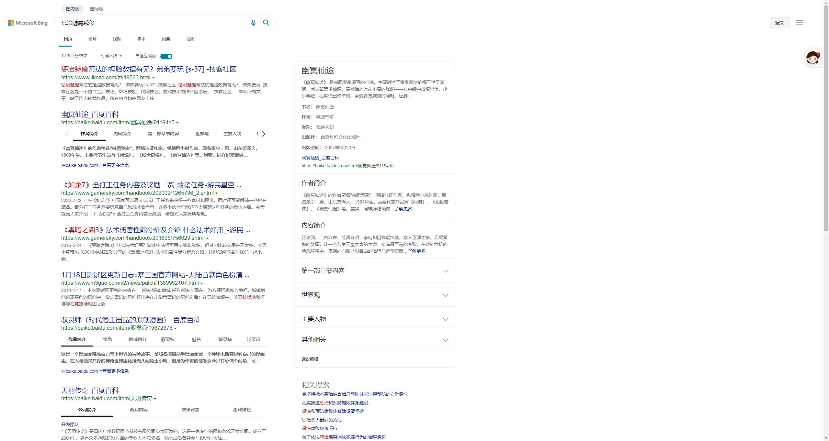The width and height of the screenshot is (829, 441).
Task: Open 《黑暗之魂3》法术伤害 result title
Action: 155,230
